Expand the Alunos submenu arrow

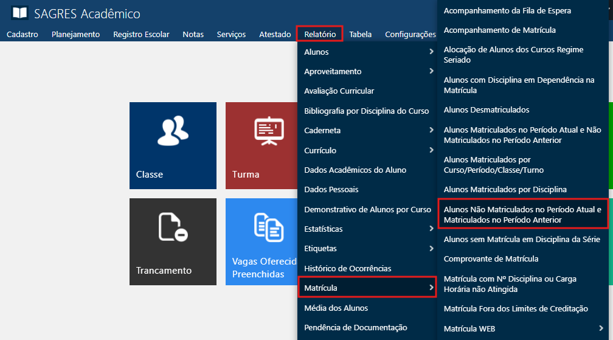[x=431, y=52]
